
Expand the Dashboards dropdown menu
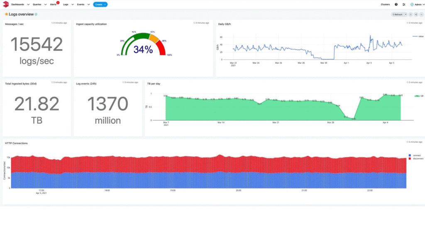coord(28,5)
